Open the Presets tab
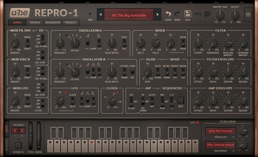This screenshot has height=157, width=258. tap(70, 23)
